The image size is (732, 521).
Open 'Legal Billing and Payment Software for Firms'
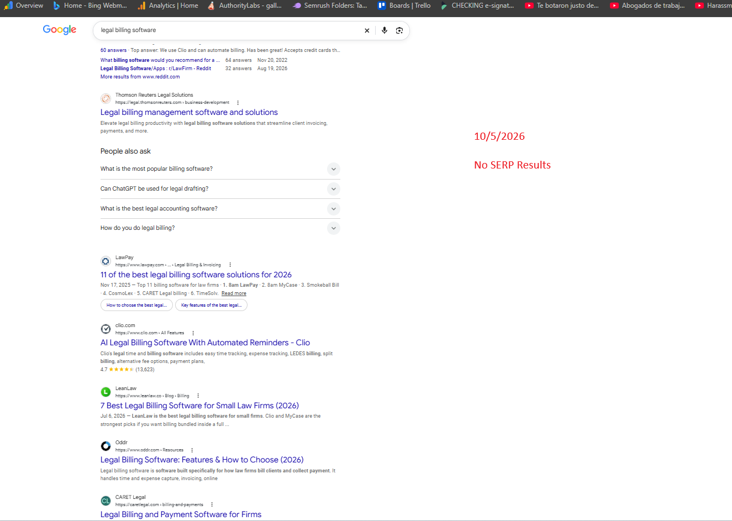[181, 514]
